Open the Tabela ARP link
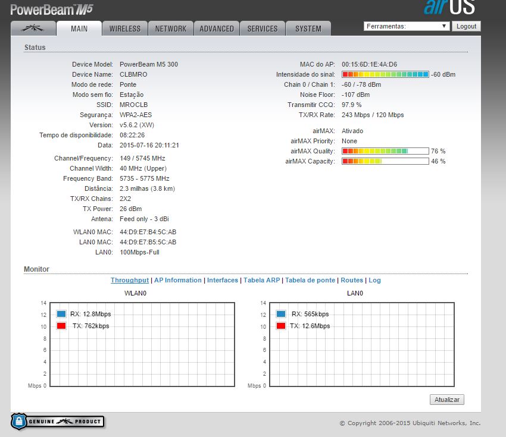Viewport: 506px width, 437px height. pos(262,280)
